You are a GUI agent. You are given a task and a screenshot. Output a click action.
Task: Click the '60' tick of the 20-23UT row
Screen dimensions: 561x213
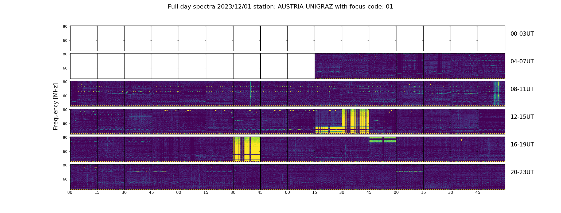click(x=65, y=179)
